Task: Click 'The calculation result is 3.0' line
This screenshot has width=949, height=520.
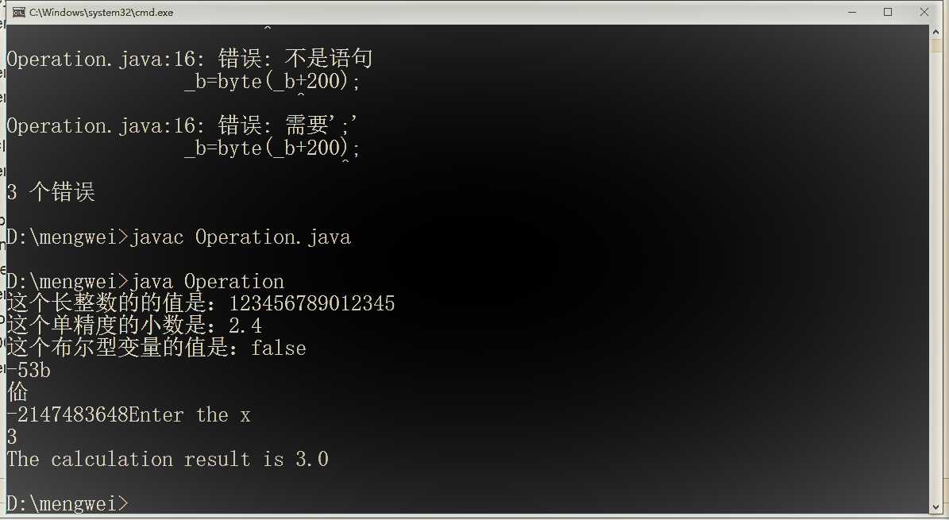Action: coord(168,460)
